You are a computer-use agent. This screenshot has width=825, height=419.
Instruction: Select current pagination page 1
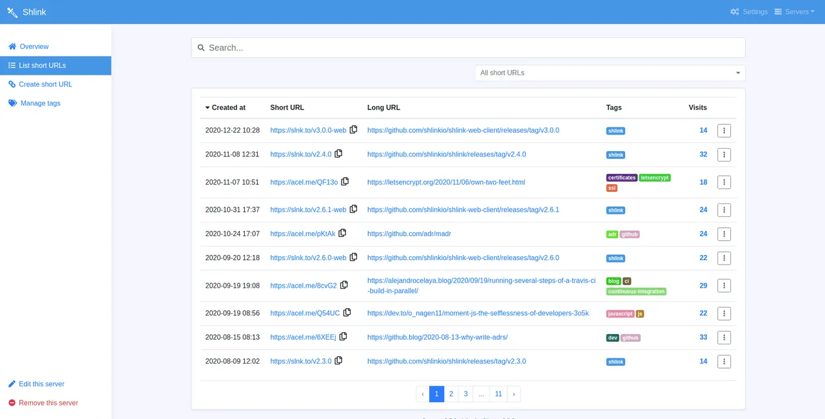[x=437, y=394]
